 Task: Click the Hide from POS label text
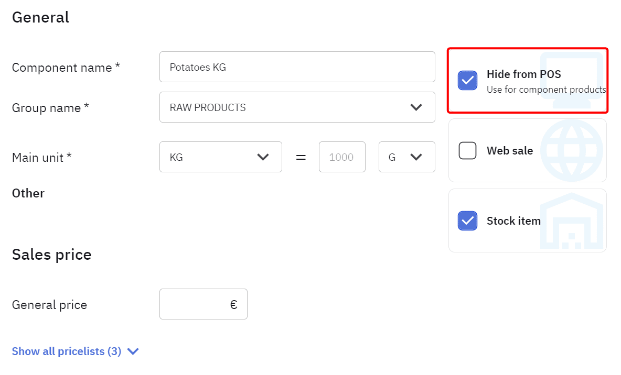click(x=523, y=74)
